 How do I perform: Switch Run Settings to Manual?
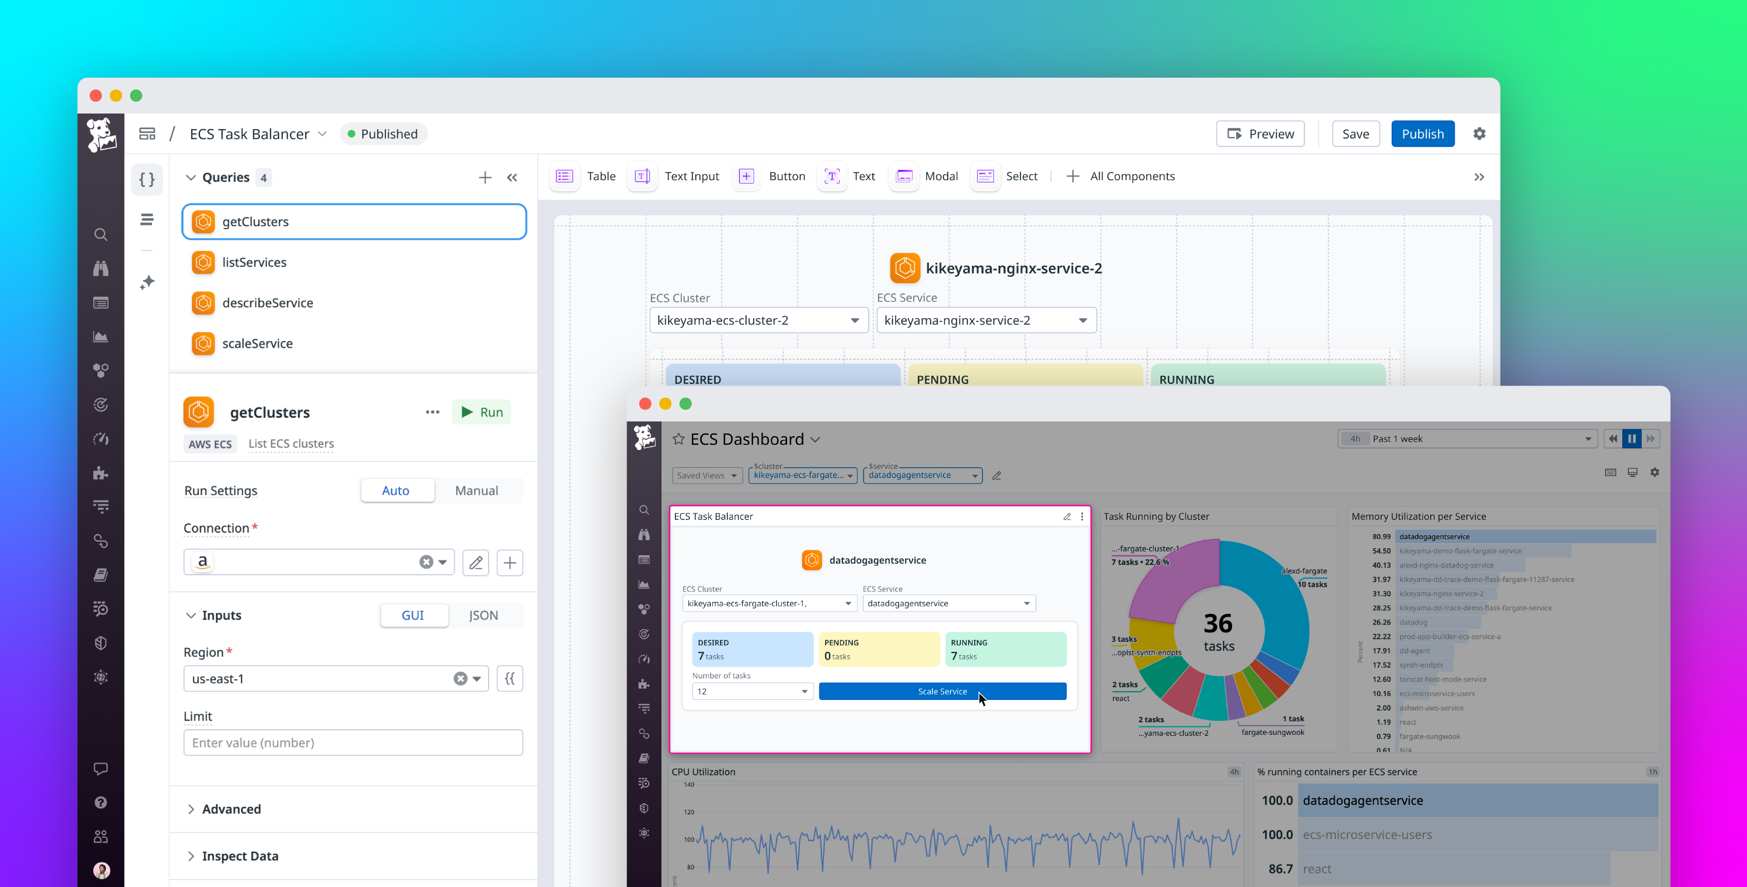(x=477, y=490)
